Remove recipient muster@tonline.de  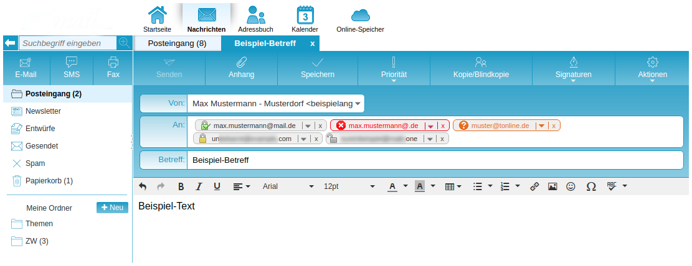point(554,126)
